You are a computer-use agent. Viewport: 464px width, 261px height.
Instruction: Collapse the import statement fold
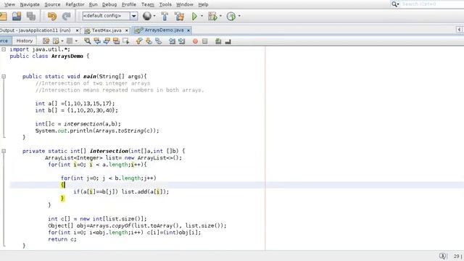coord(4,49)
